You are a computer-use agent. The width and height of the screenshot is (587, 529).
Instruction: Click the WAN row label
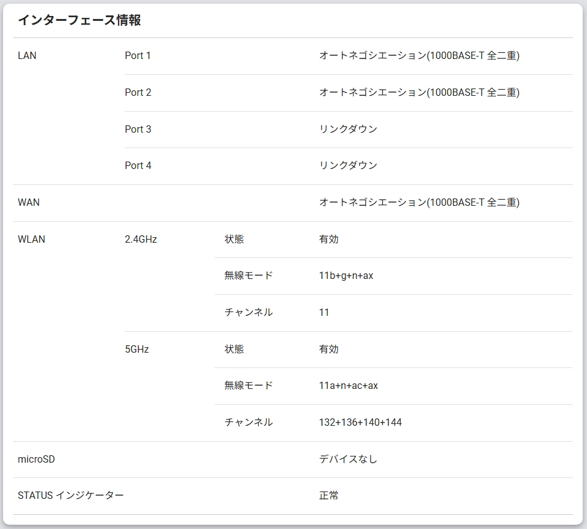coord(28,203)
